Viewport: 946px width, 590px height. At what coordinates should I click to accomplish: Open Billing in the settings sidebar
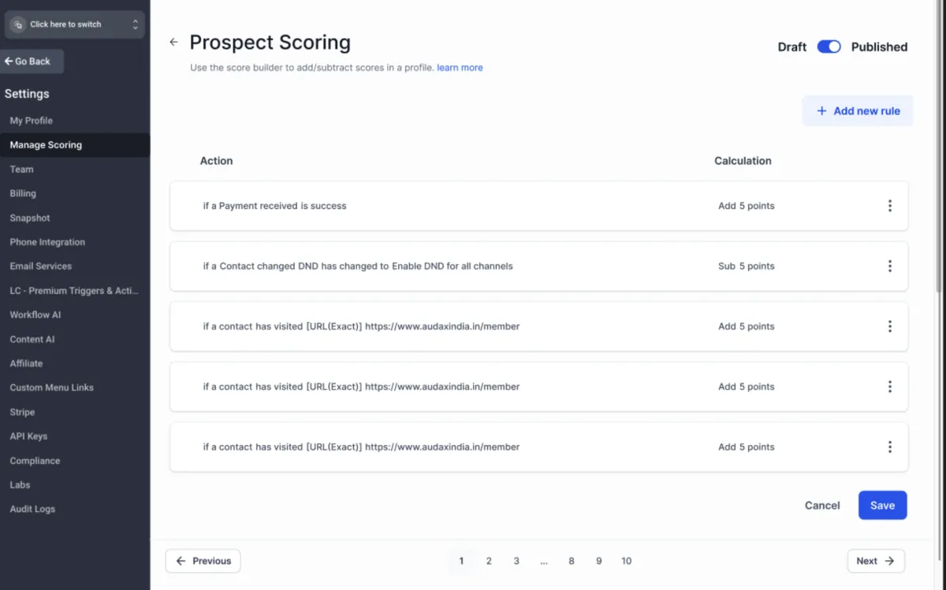23,193
